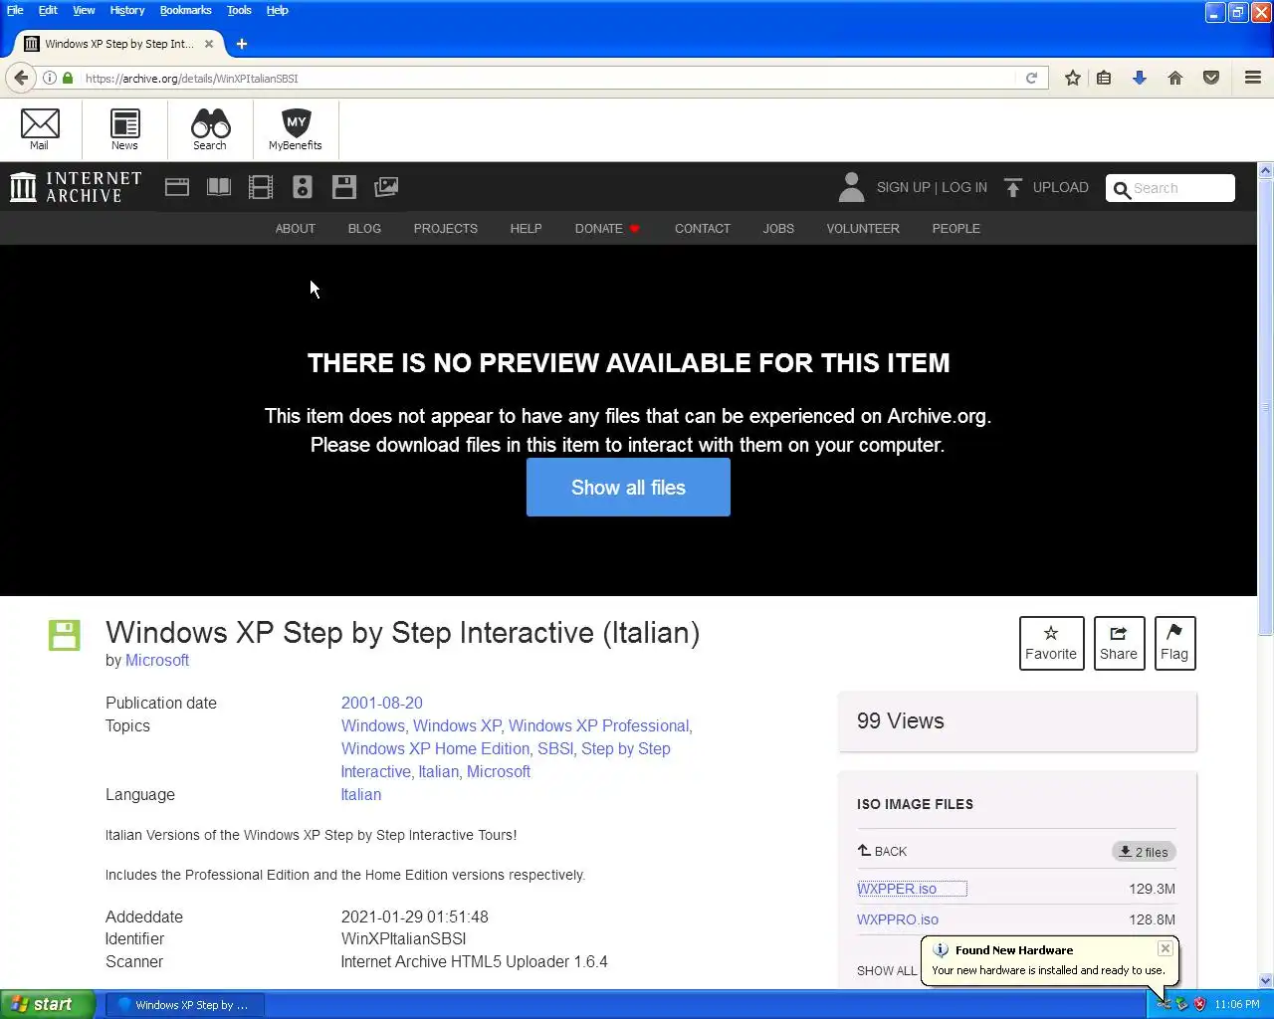Open the Images media icon

pyautogui.click(x=386, y=187)
